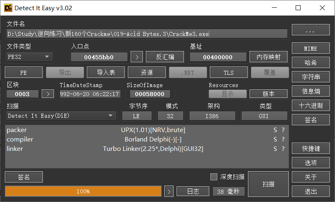Open the 字符串 strings viewer
This screenshot has height=202, width=335.
point(311,77)
